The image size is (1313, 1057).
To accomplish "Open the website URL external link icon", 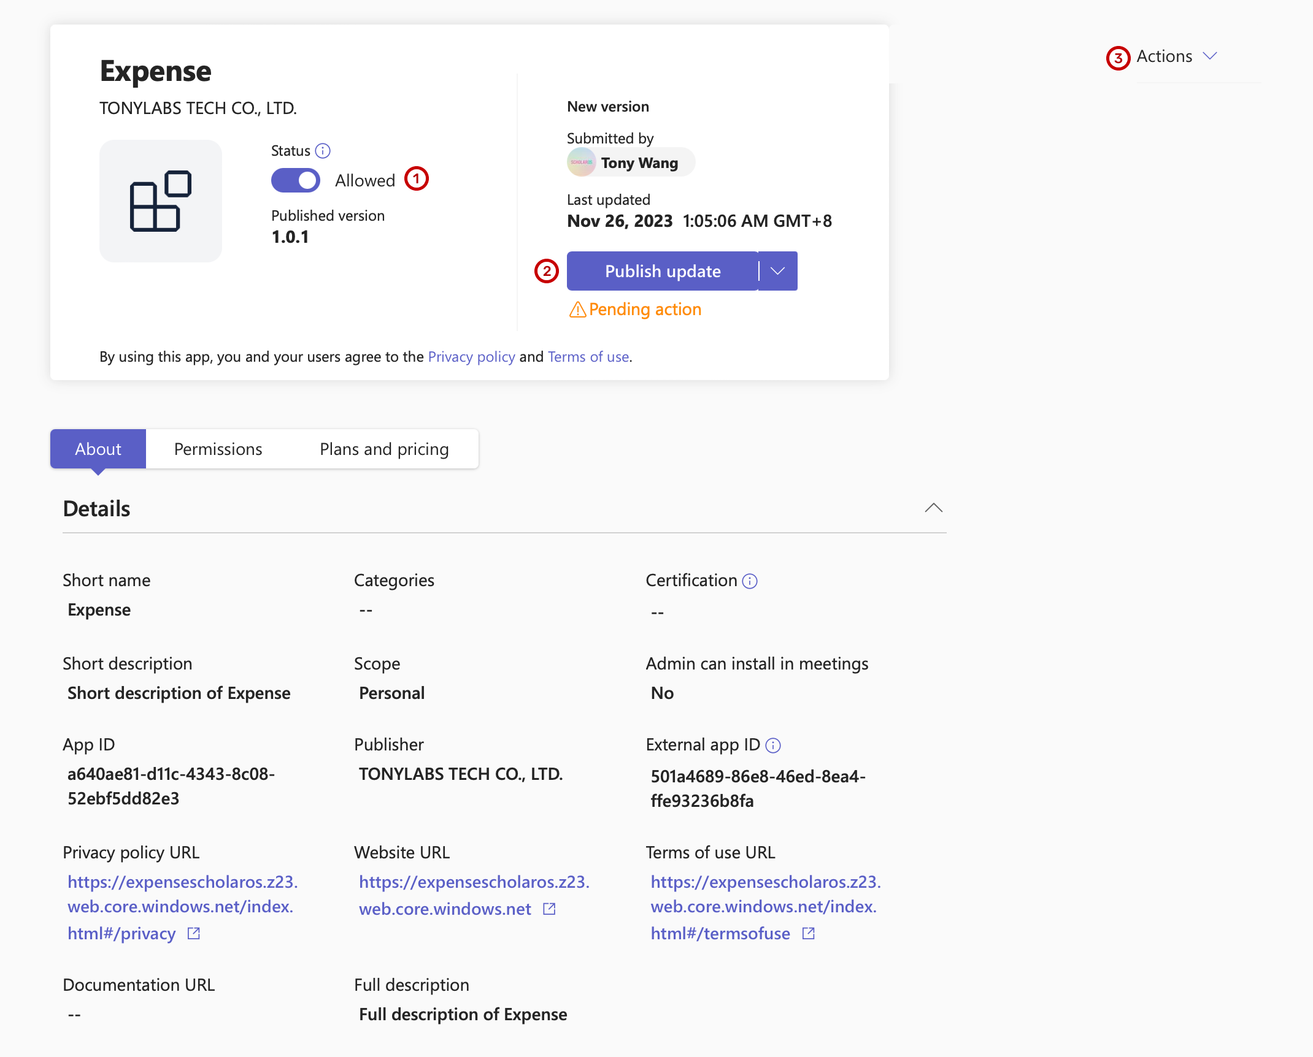I will 550,909.
